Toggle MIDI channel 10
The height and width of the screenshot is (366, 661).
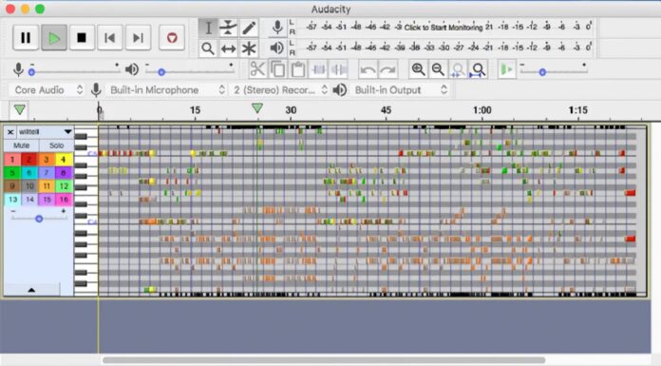[x=29, y=186]
